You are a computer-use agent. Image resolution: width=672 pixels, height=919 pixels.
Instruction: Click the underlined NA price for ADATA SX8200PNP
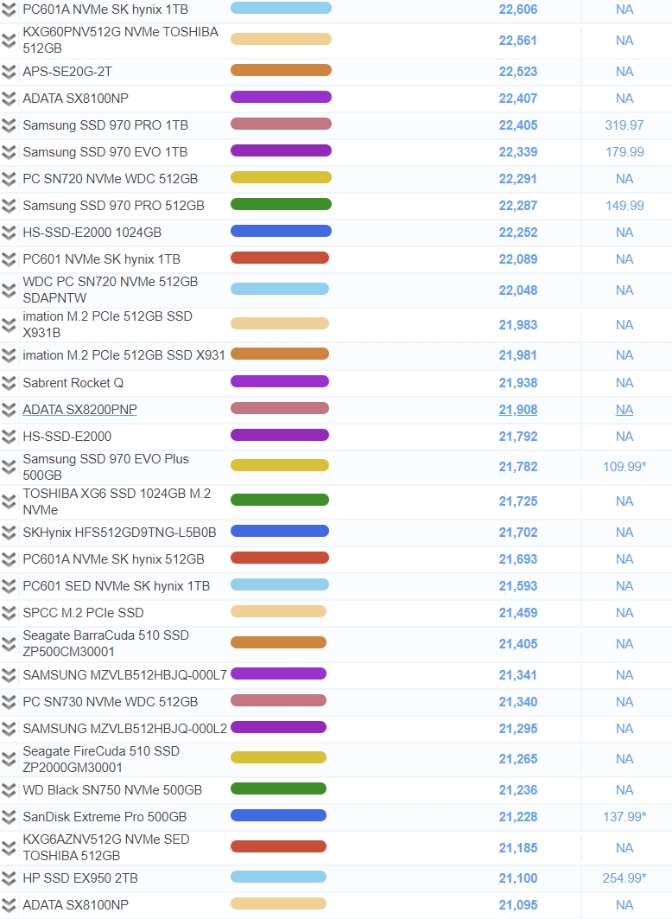pyautogui.click(x=624, y=410)
